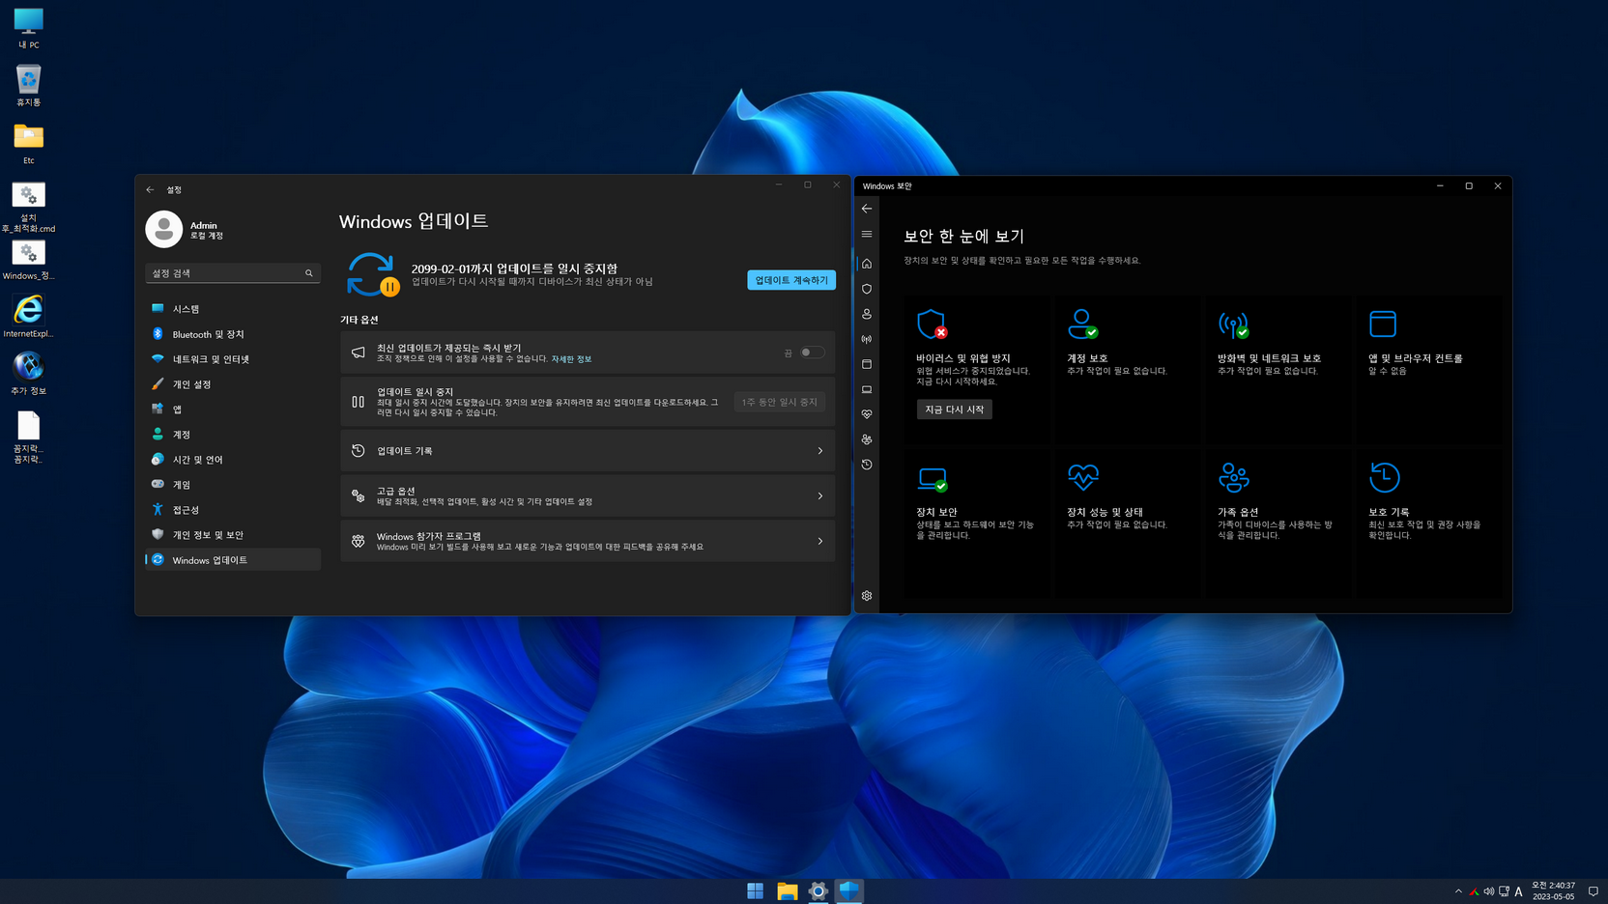Open family options icon in security sidebar

tap(867, 439)
